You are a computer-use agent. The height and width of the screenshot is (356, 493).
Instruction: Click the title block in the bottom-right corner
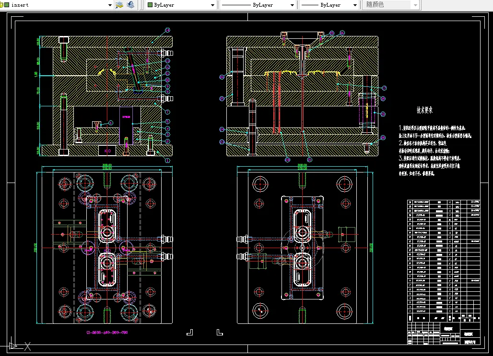click(444, 333)
